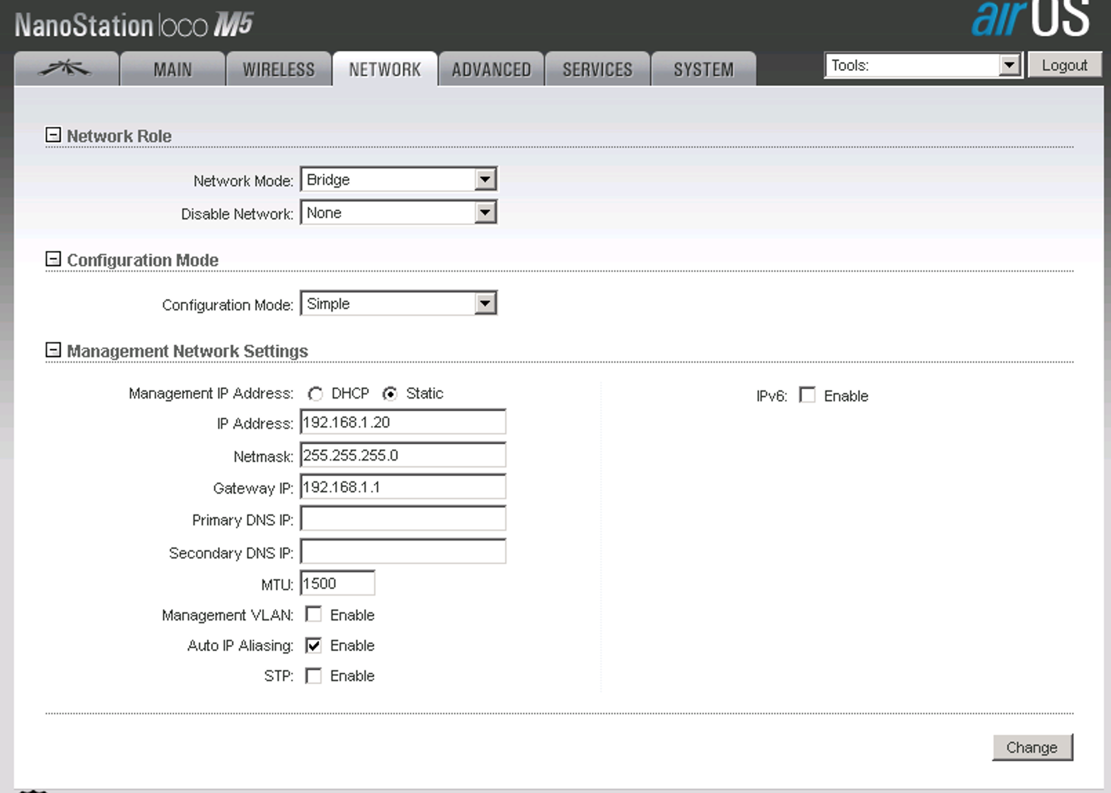Open the Ubiquiti logo tab
The height and width of the screenshot is (793, 1111).
pos(66,69)
